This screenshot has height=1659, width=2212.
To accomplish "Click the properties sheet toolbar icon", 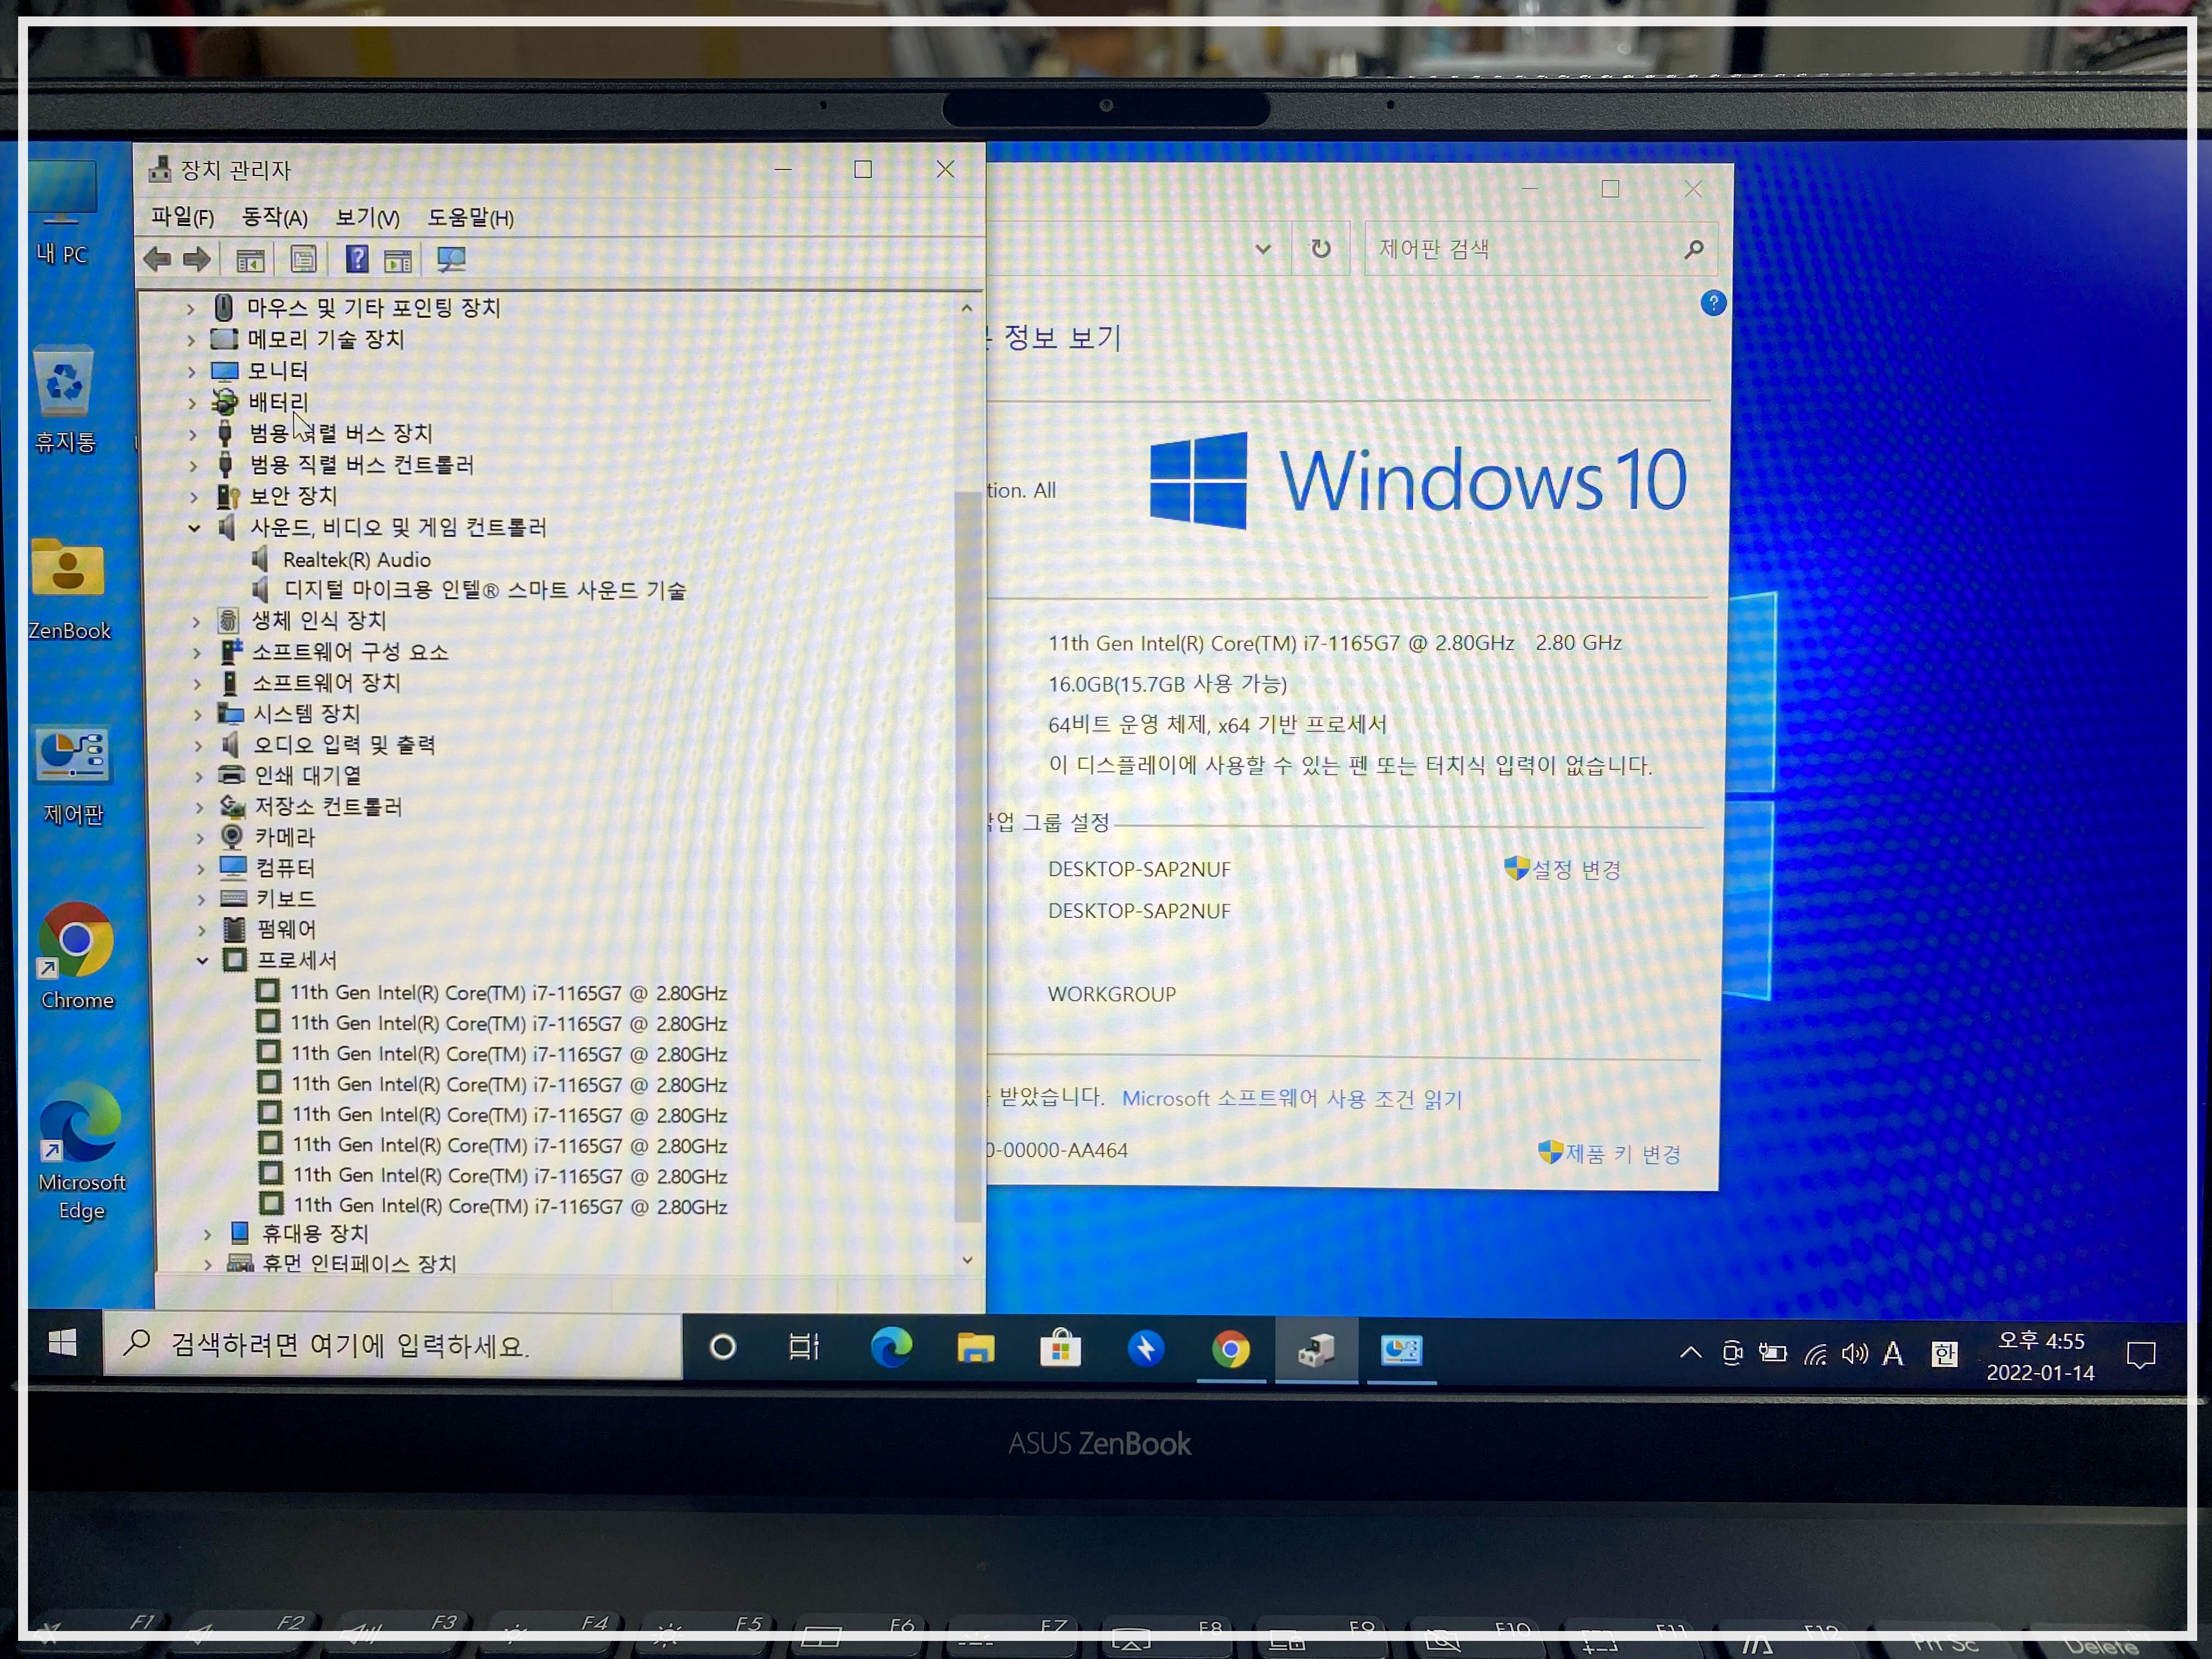I will point(303,260).
